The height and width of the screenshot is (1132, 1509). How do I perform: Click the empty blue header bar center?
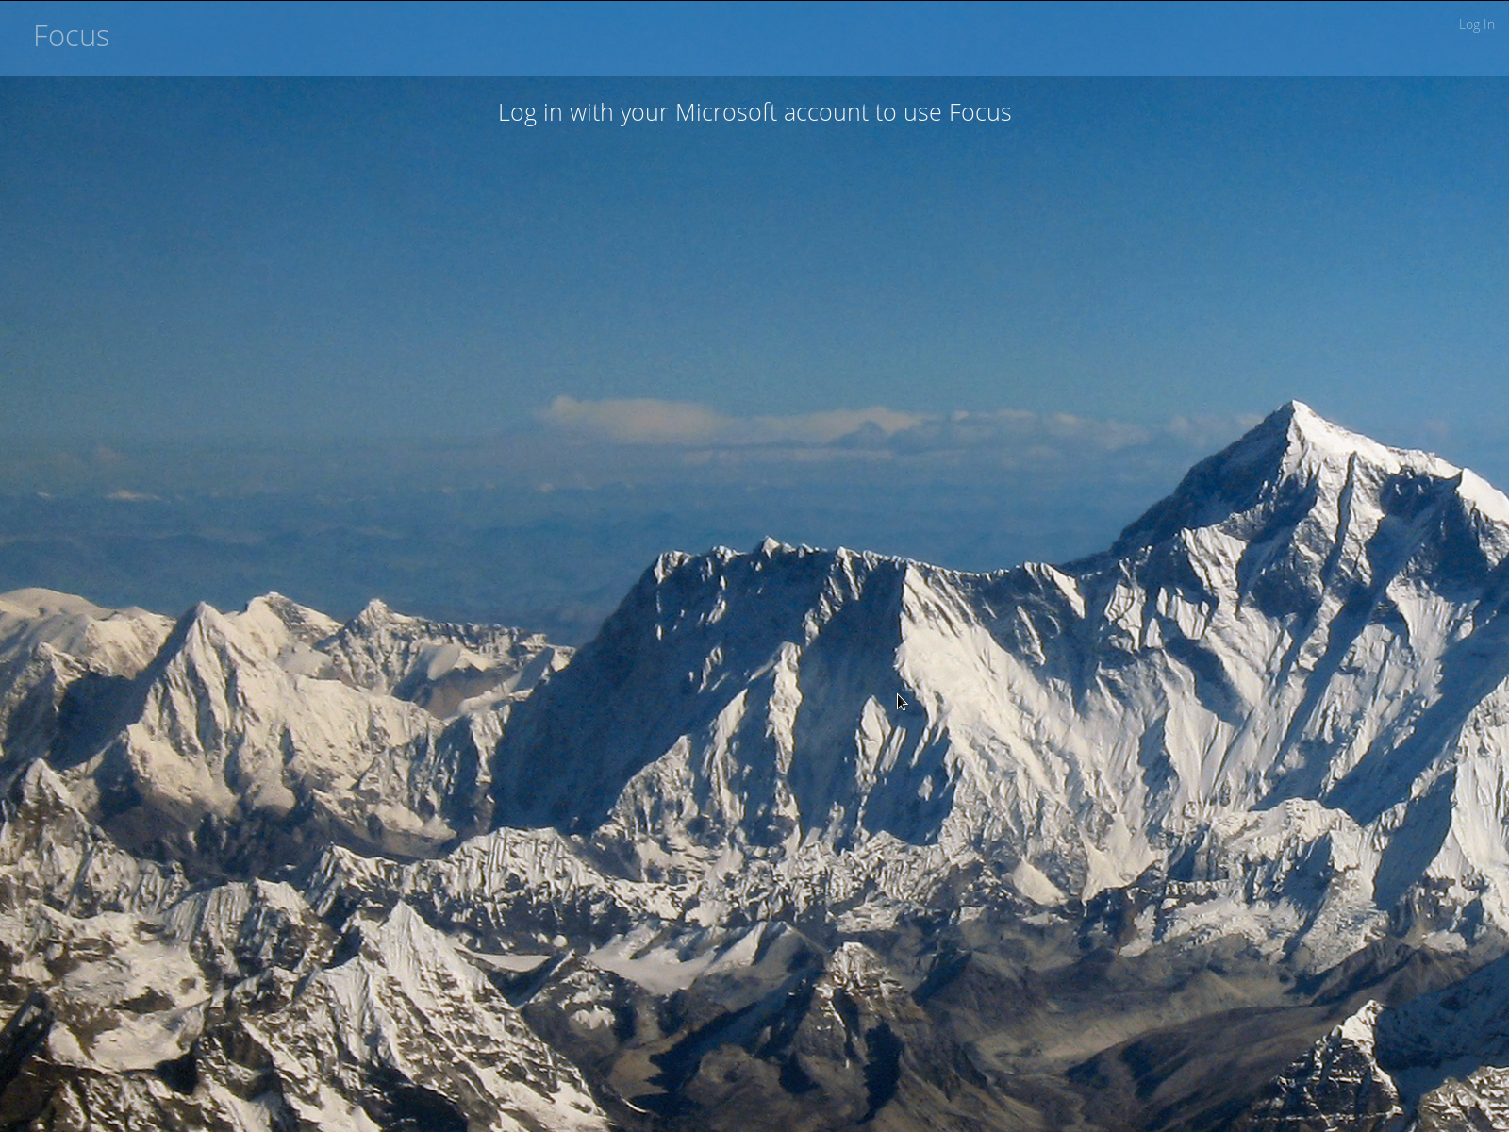point(754,38)
